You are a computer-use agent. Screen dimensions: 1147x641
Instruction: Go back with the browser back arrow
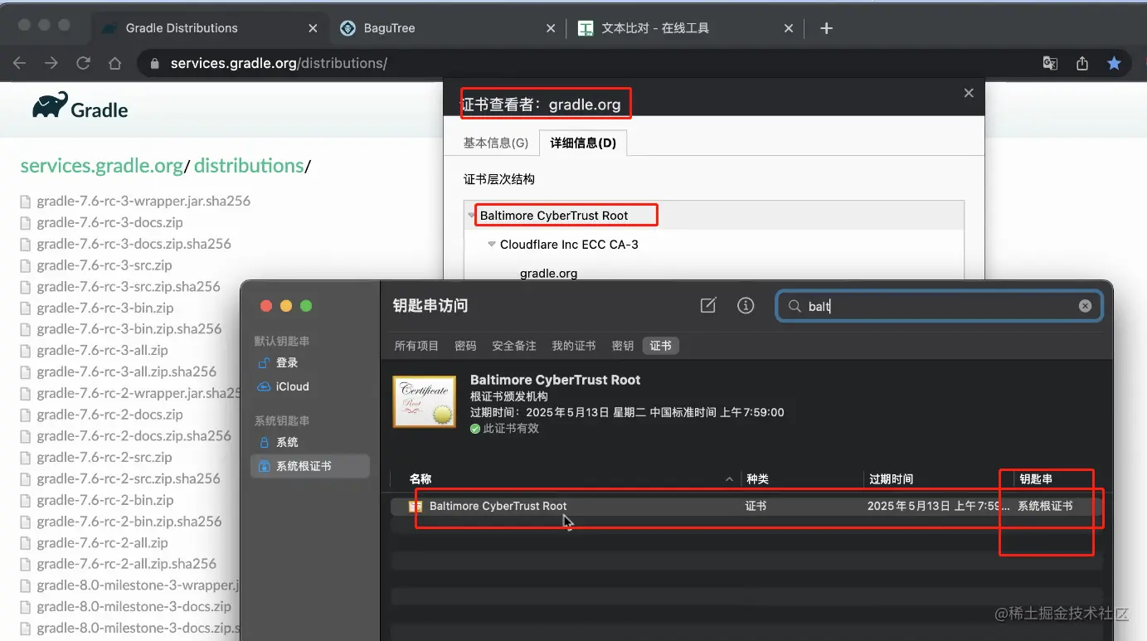tap(20, 63)
